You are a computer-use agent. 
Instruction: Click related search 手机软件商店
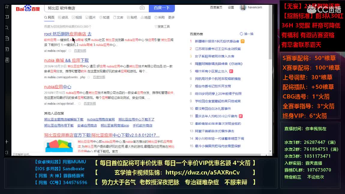click(142, 126)
